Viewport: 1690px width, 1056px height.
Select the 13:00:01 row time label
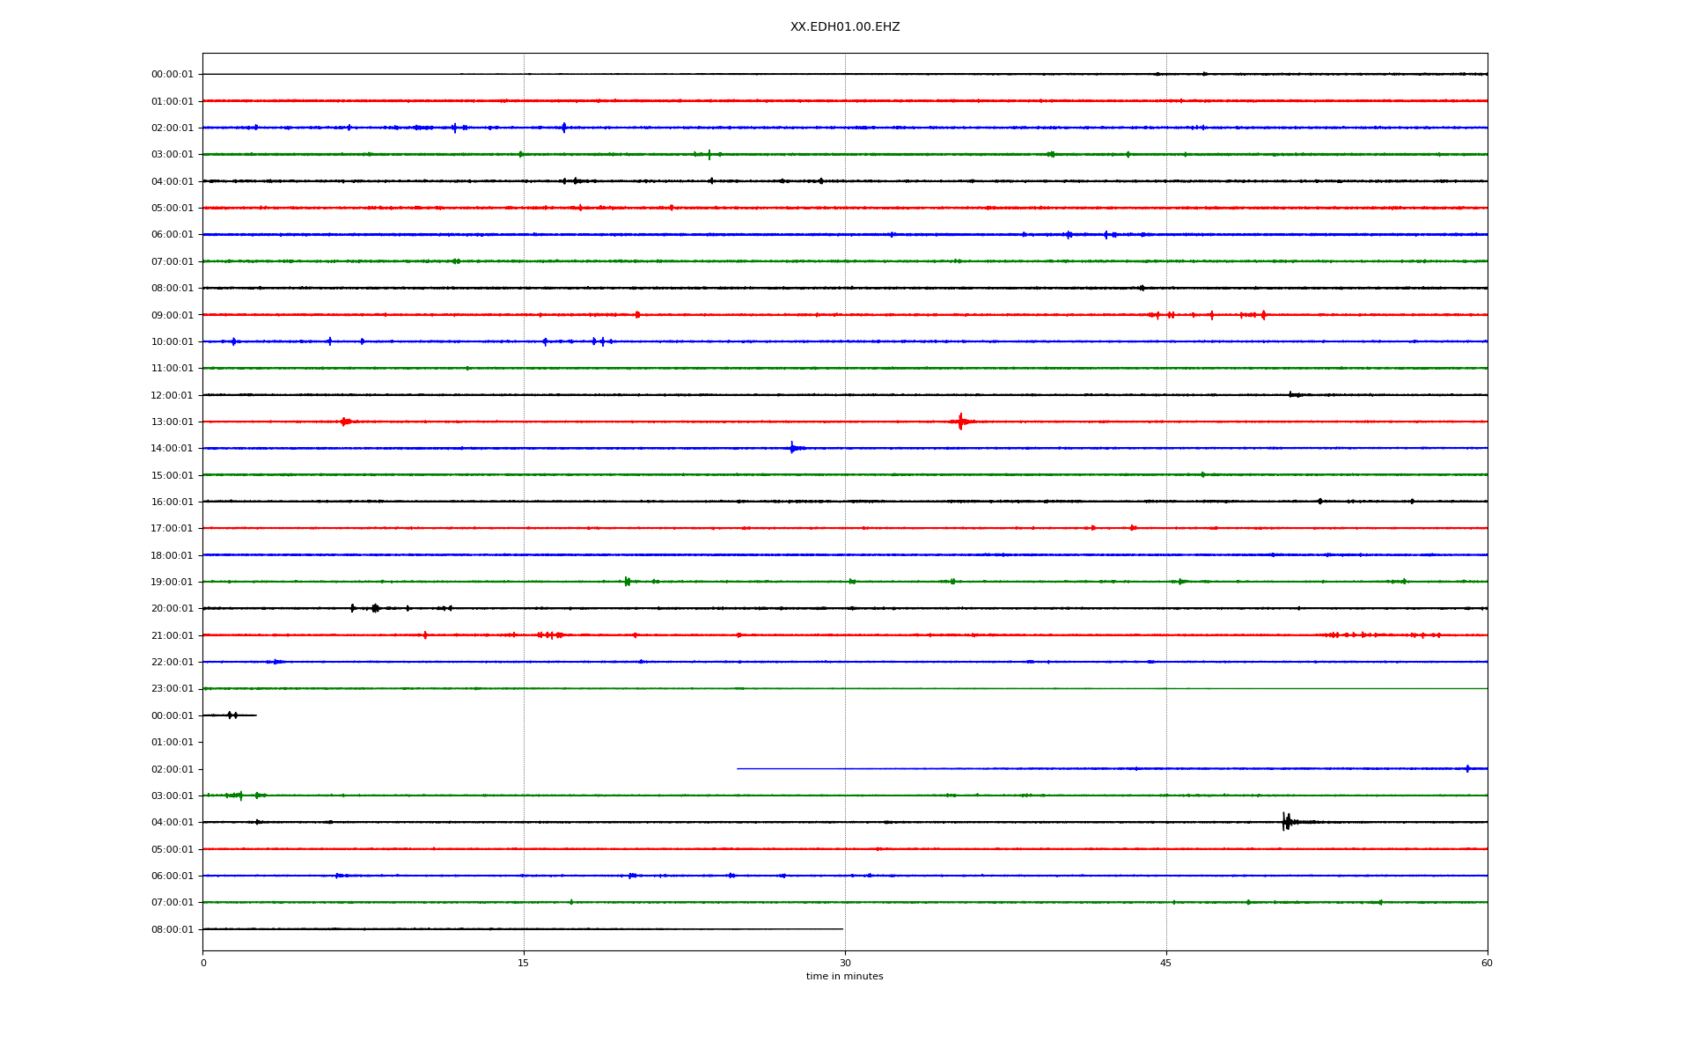(172, 422)
